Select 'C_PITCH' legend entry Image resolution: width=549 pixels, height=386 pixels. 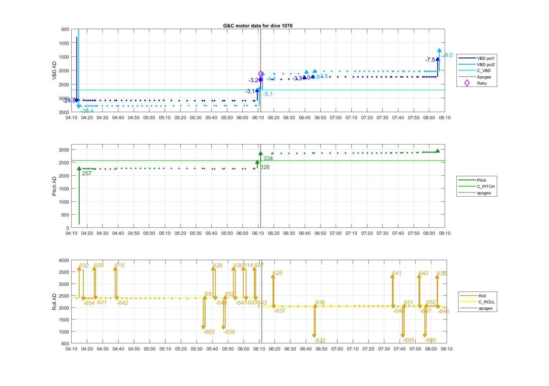[476, 187]
